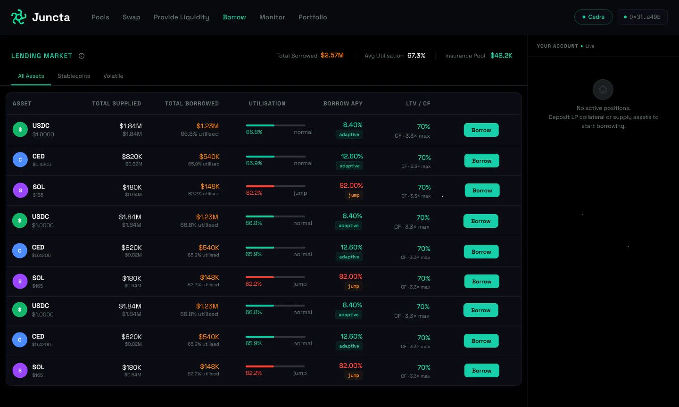Click the CED token icon in the fifth row
This screenshot has width=679, height=407.
[x=20, y=250]
